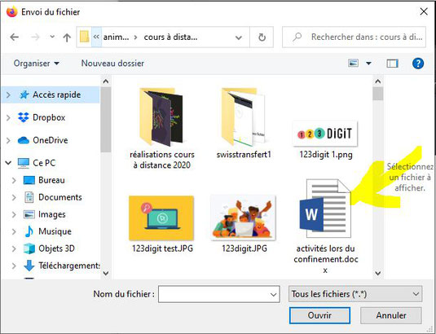
Task: Change the view mode icon
Action: [x=353, y=63]
